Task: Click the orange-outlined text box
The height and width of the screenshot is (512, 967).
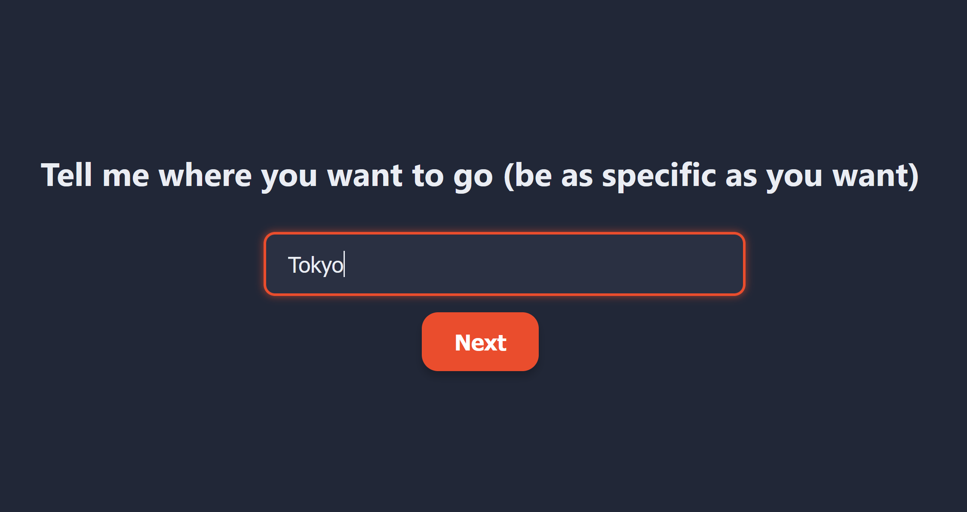Action: (504, 264)
